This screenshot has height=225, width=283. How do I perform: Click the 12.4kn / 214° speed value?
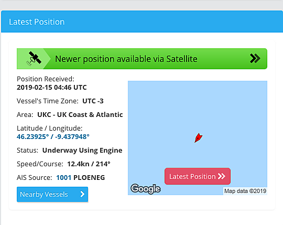coord(89,164)
